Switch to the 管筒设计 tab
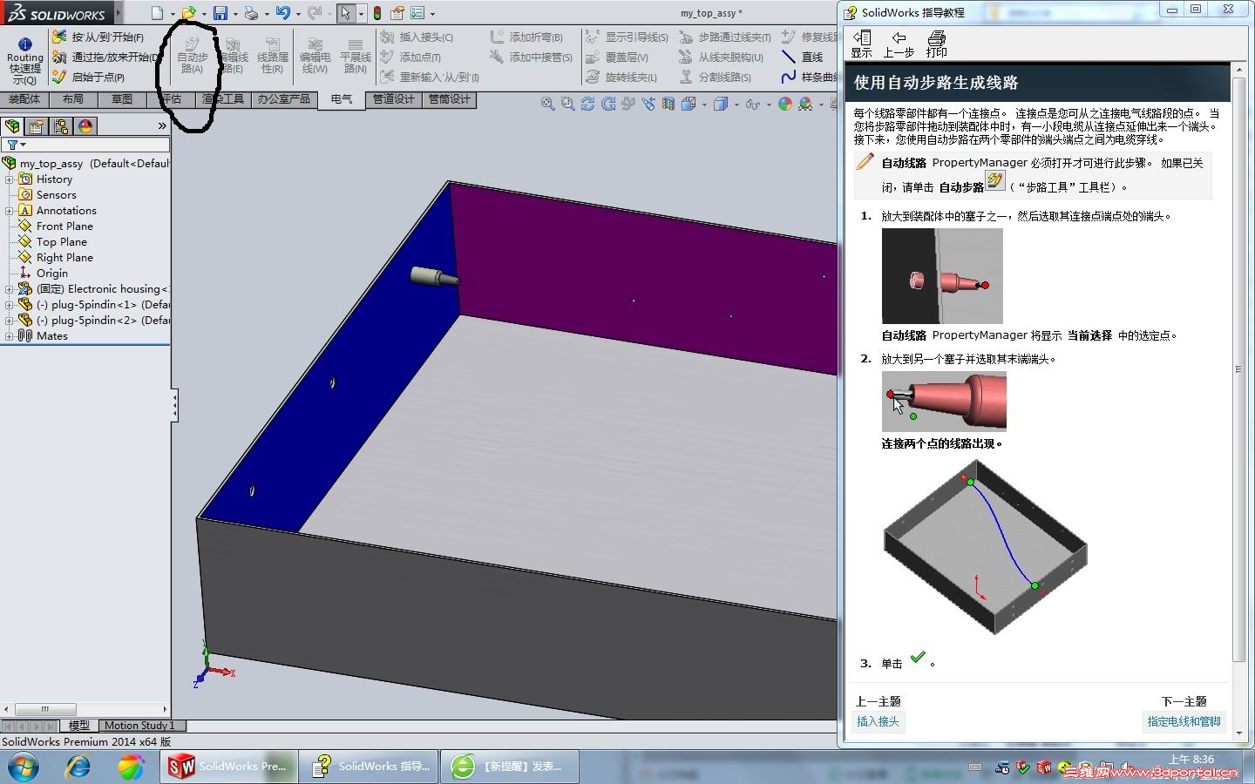 pos(450,99)
